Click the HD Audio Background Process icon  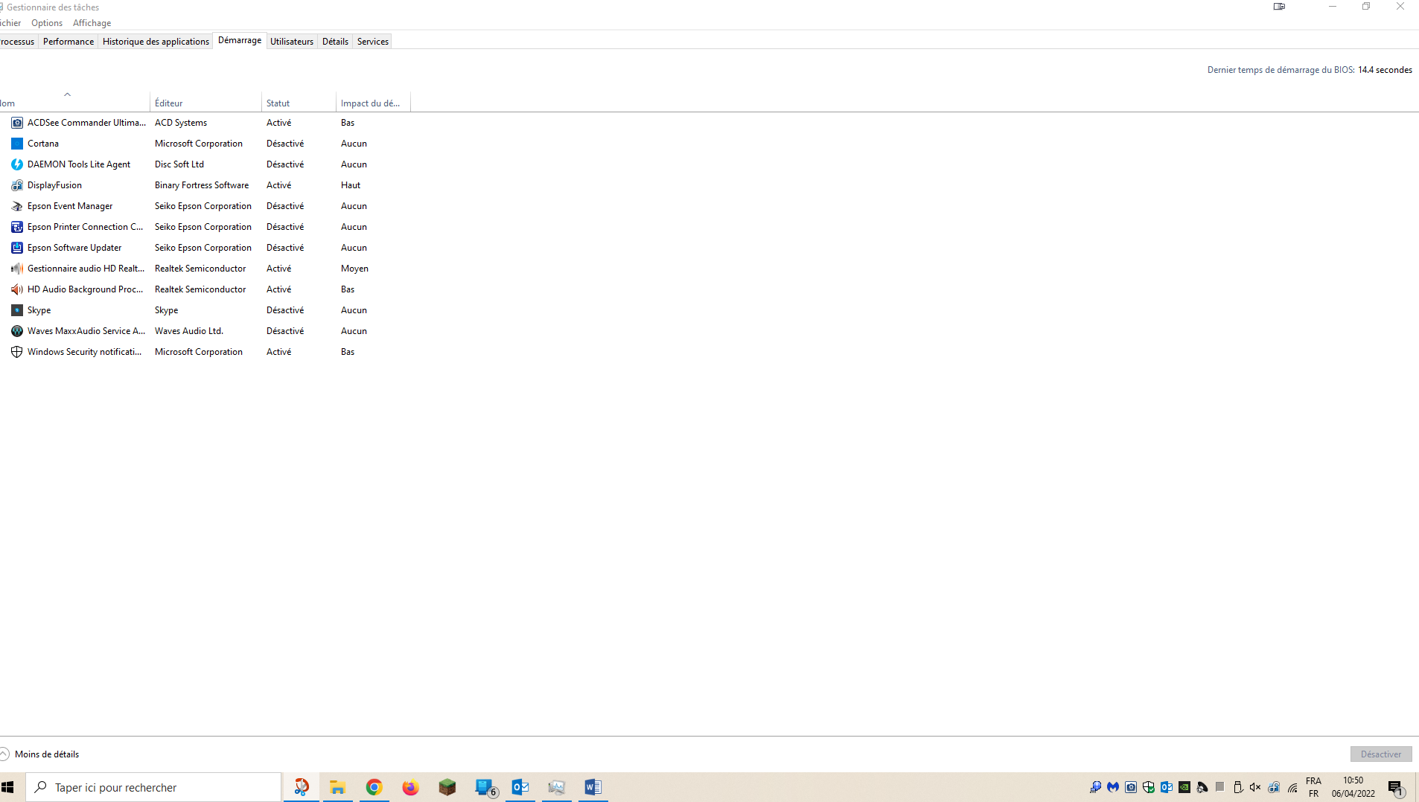[17, 289]
